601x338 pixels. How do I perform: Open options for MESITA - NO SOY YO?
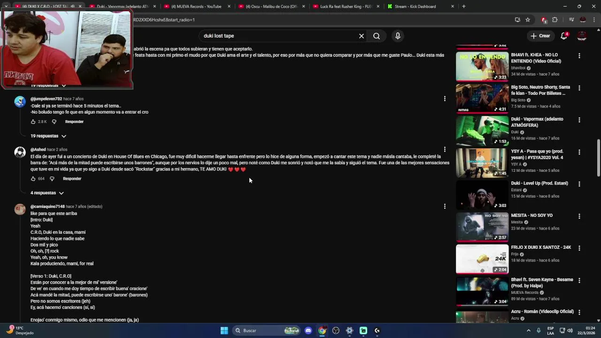[x=579, y=216]
